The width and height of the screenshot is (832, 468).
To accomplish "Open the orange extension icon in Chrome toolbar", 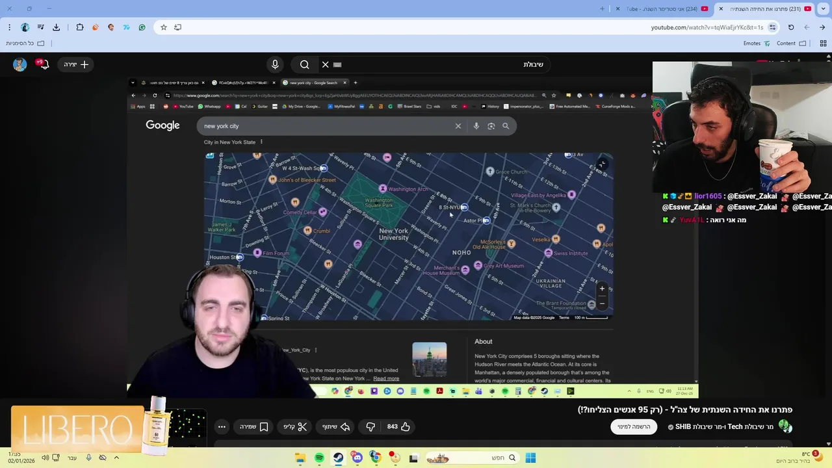I will click(96, 27).
